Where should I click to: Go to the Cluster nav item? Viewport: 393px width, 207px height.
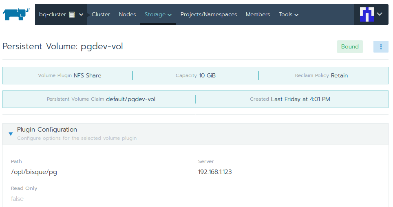[x=101, y=14]
